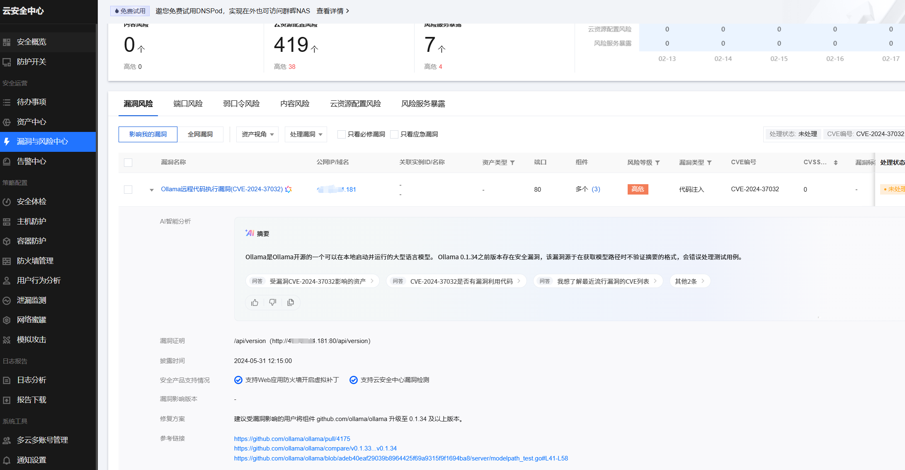Image resolution: width=905 pixels, height=470 pixels.
Task: Open 查看详情 link in top banner
Action: tap(333, 11)
